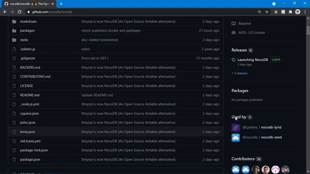Open the AGPL-3.0 License link
Viewport: 310px width, 174px height.
click(x=251, y=32)
